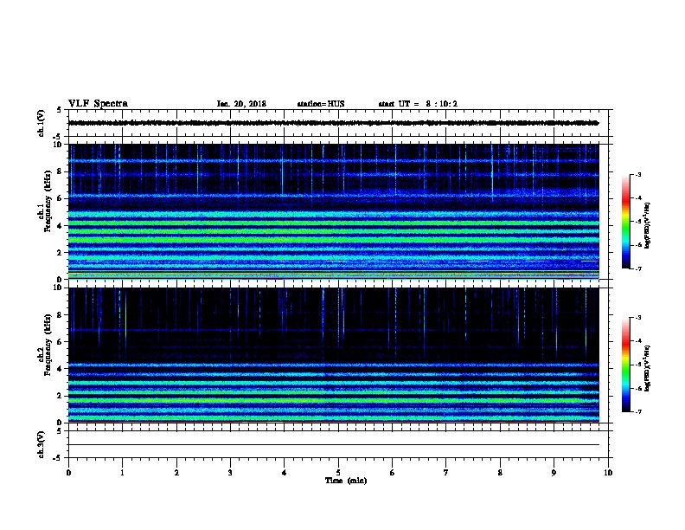Click the "-3" tick on ch.1 colorbar
Viewport: 685px width, 530px height.
(x=637, y=174)
